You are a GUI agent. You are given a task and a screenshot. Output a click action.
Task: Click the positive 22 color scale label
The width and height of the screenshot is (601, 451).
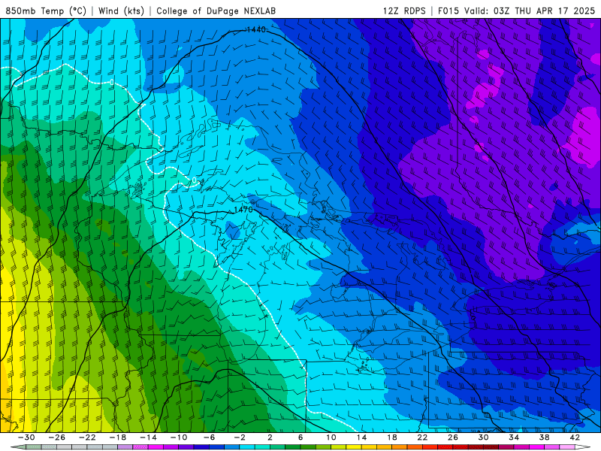422,437
